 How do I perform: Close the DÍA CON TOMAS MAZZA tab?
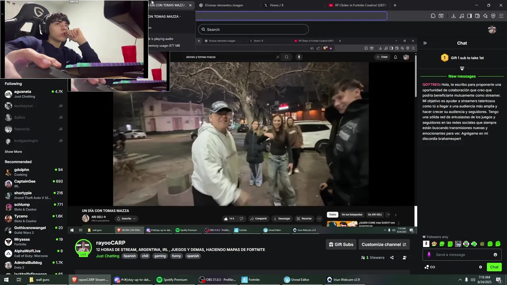point(190,5)
